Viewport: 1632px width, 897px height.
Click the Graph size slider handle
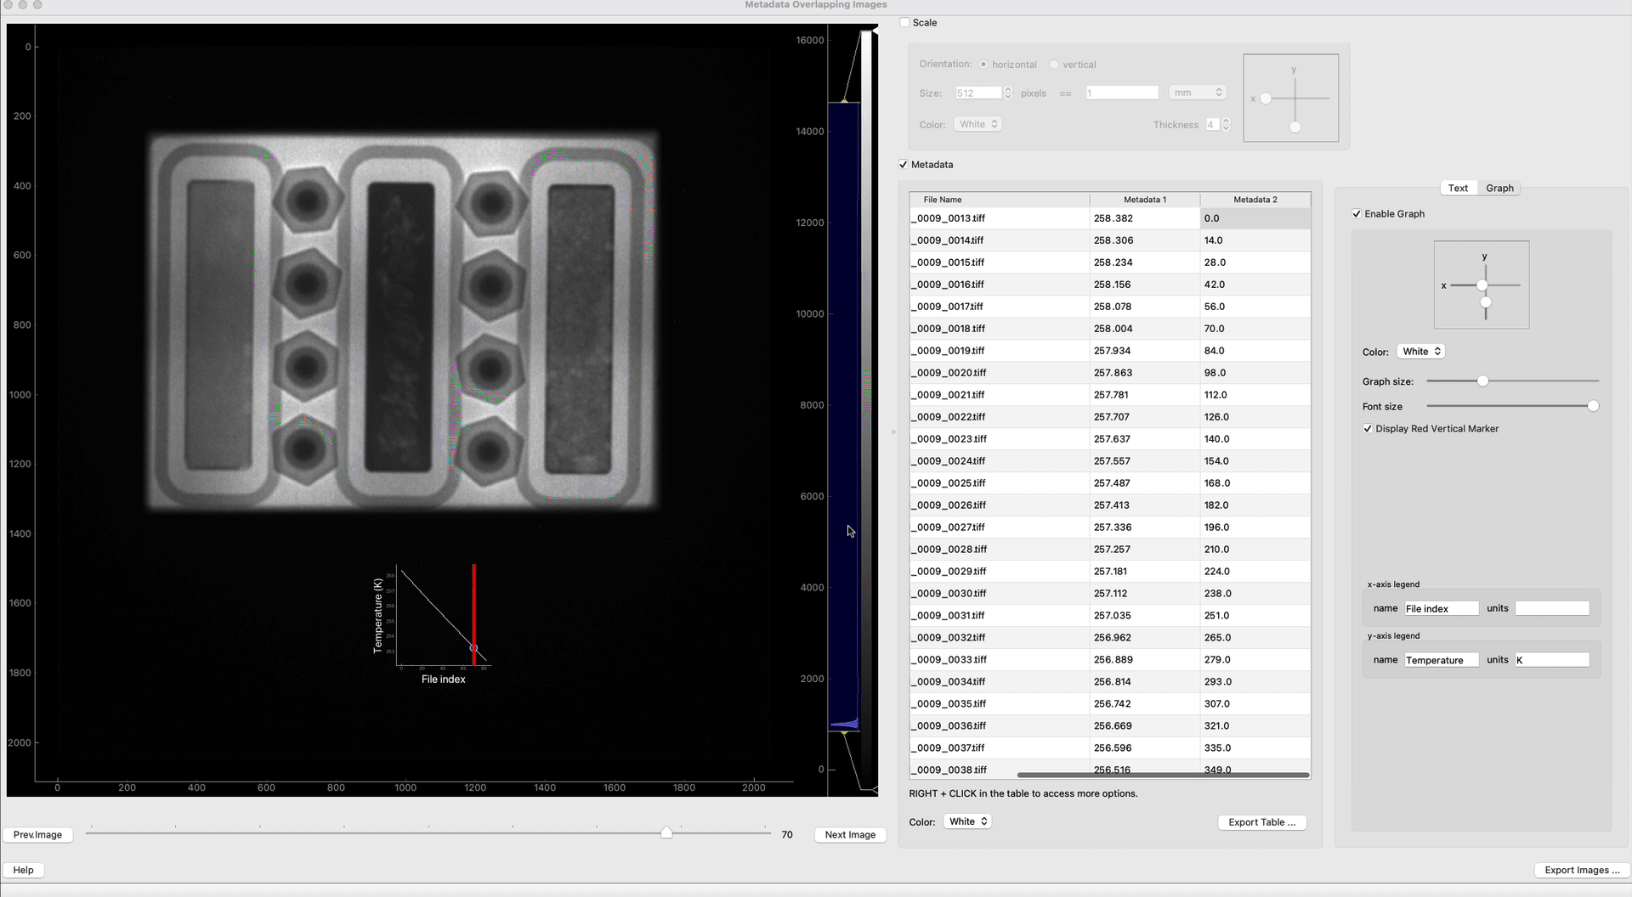coord(1482,381)
